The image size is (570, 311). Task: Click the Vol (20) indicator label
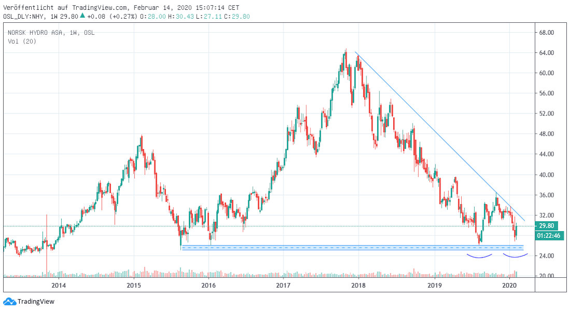(21, 41)
